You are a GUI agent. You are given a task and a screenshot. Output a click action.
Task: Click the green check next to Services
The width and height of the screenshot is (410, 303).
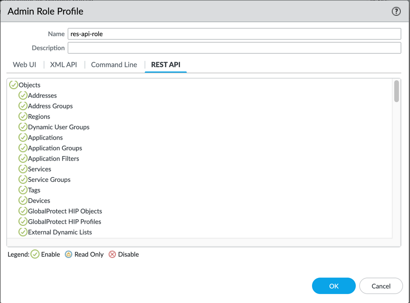[x=23, y=169]
